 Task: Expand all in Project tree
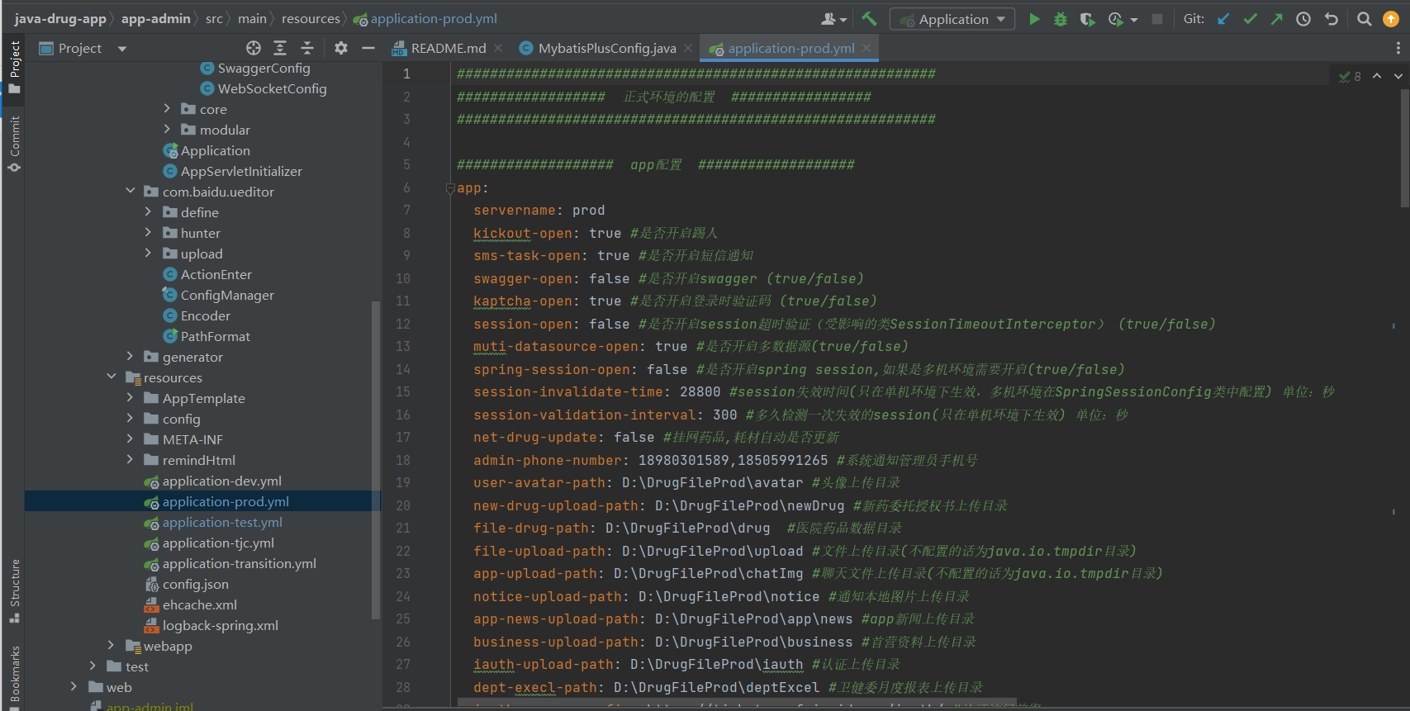click(280, 48)
